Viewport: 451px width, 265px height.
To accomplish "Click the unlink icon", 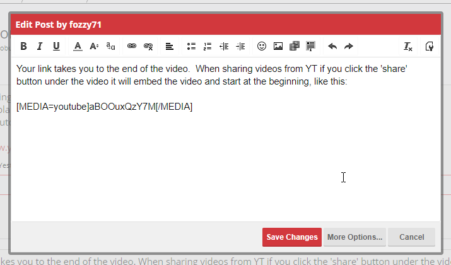I will tap(148, 46).
